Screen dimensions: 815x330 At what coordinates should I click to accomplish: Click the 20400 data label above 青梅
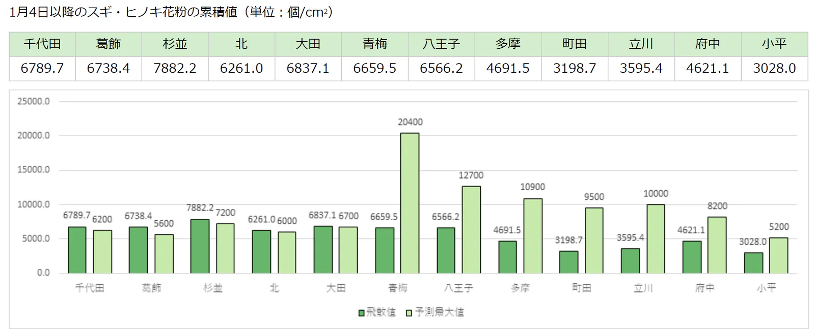pos(410,122)
